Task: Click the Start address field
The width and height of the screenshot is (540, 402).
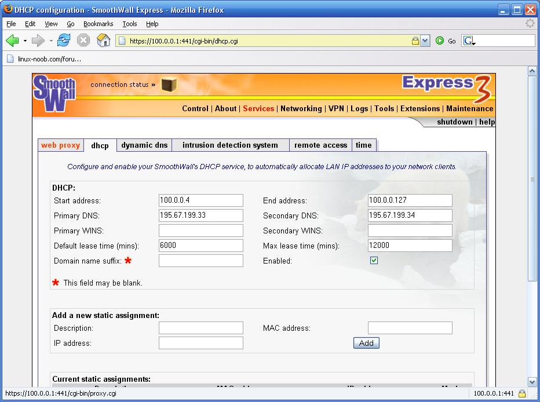Action: click(x=201, y=200)
